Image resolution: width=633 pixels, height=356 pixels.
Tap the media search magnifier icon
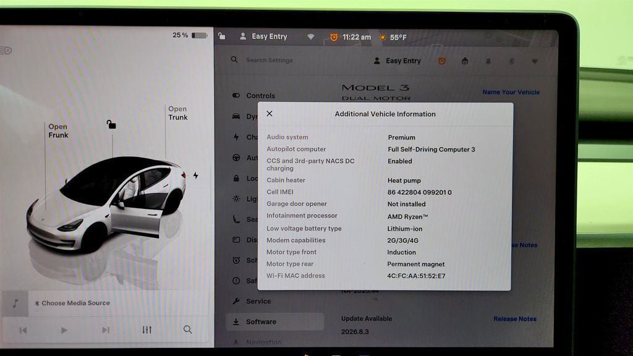coord(188,329)
